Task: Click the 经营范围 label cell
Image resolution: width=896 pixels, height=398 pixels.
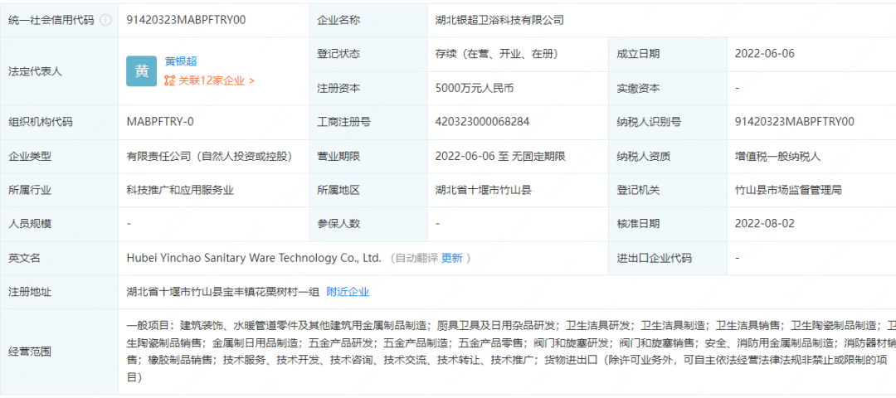Action: [59, 352]
